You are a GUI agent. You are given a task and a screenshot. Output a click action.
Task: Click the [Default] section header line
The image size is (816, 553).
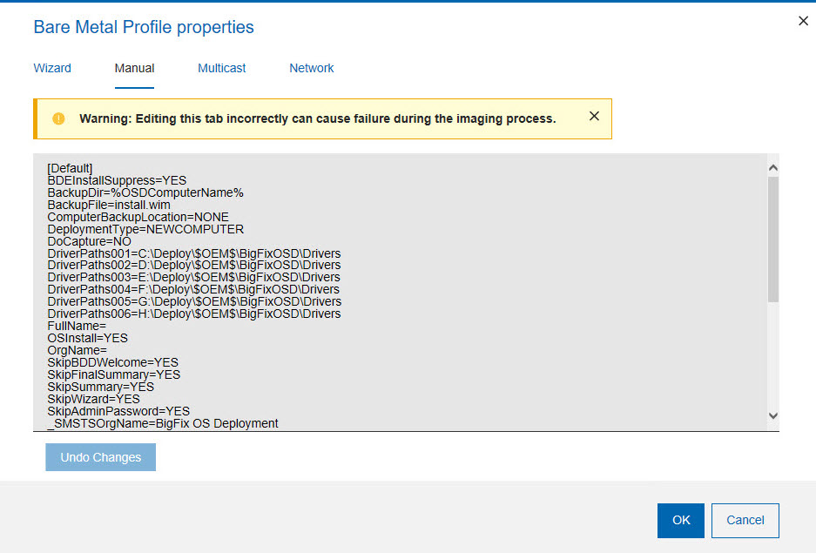click(70, 168)
